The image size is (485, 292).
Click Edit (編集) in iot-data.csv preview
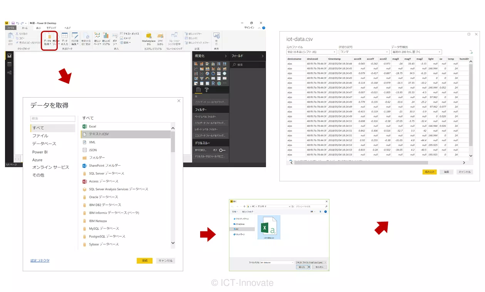447,172
